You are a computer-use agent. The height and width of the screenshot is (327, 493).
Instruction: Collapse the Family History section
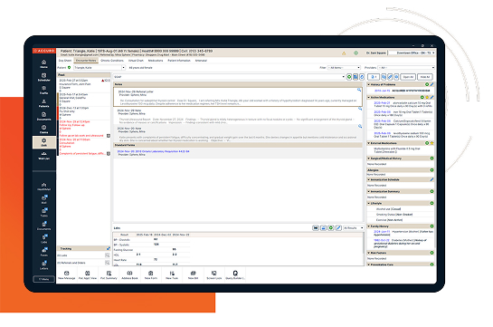pyautogui.click(x=369, y=226)
